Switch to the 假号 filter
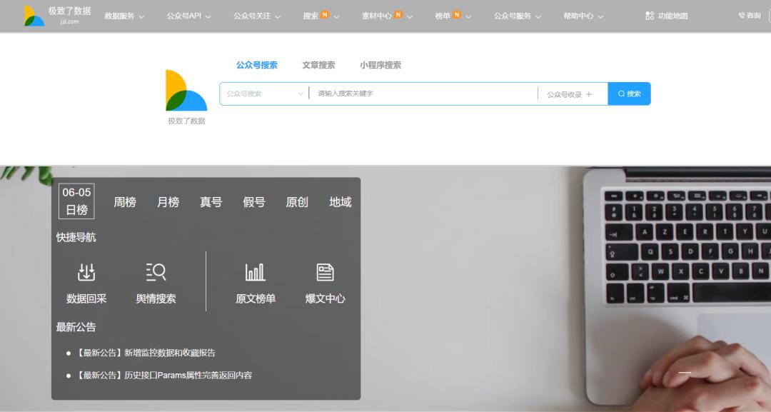This screenshot has height=412, width=771. point(253,201)
